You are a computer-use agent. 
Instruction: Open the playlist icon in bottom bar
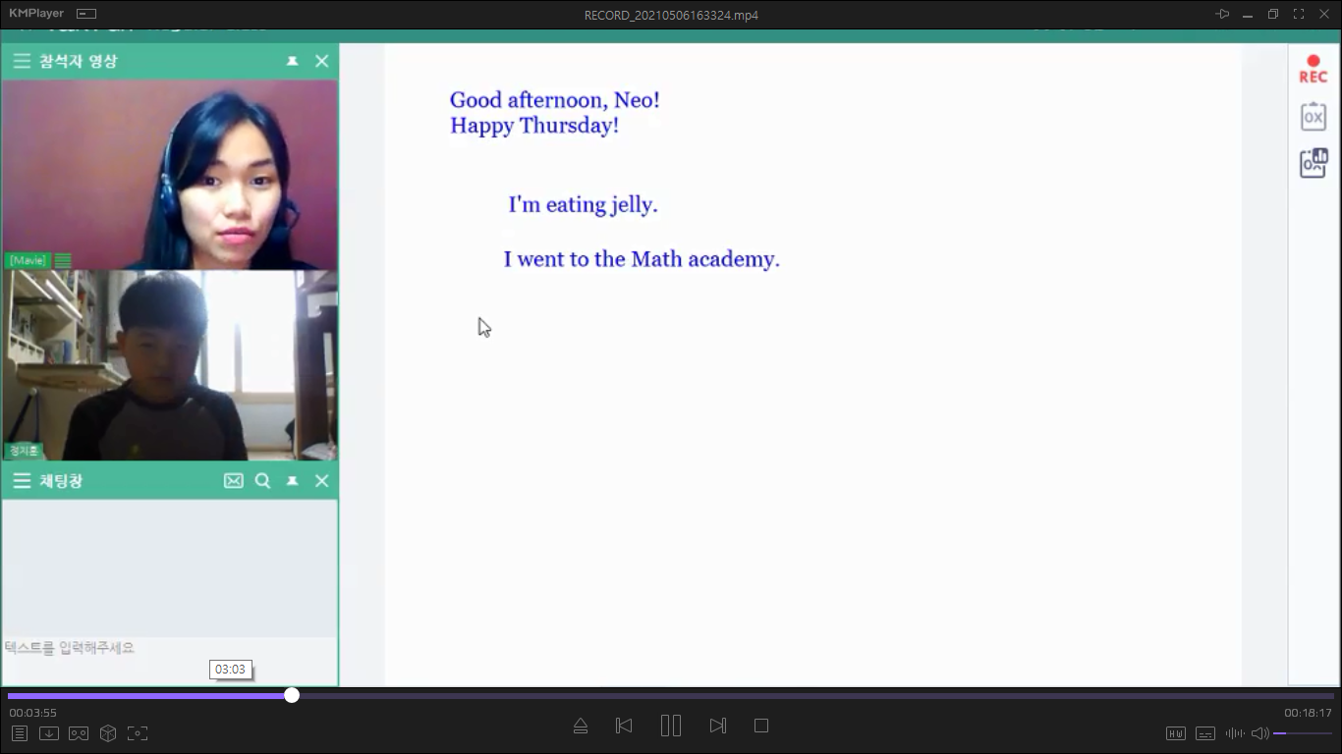[20, 733]
